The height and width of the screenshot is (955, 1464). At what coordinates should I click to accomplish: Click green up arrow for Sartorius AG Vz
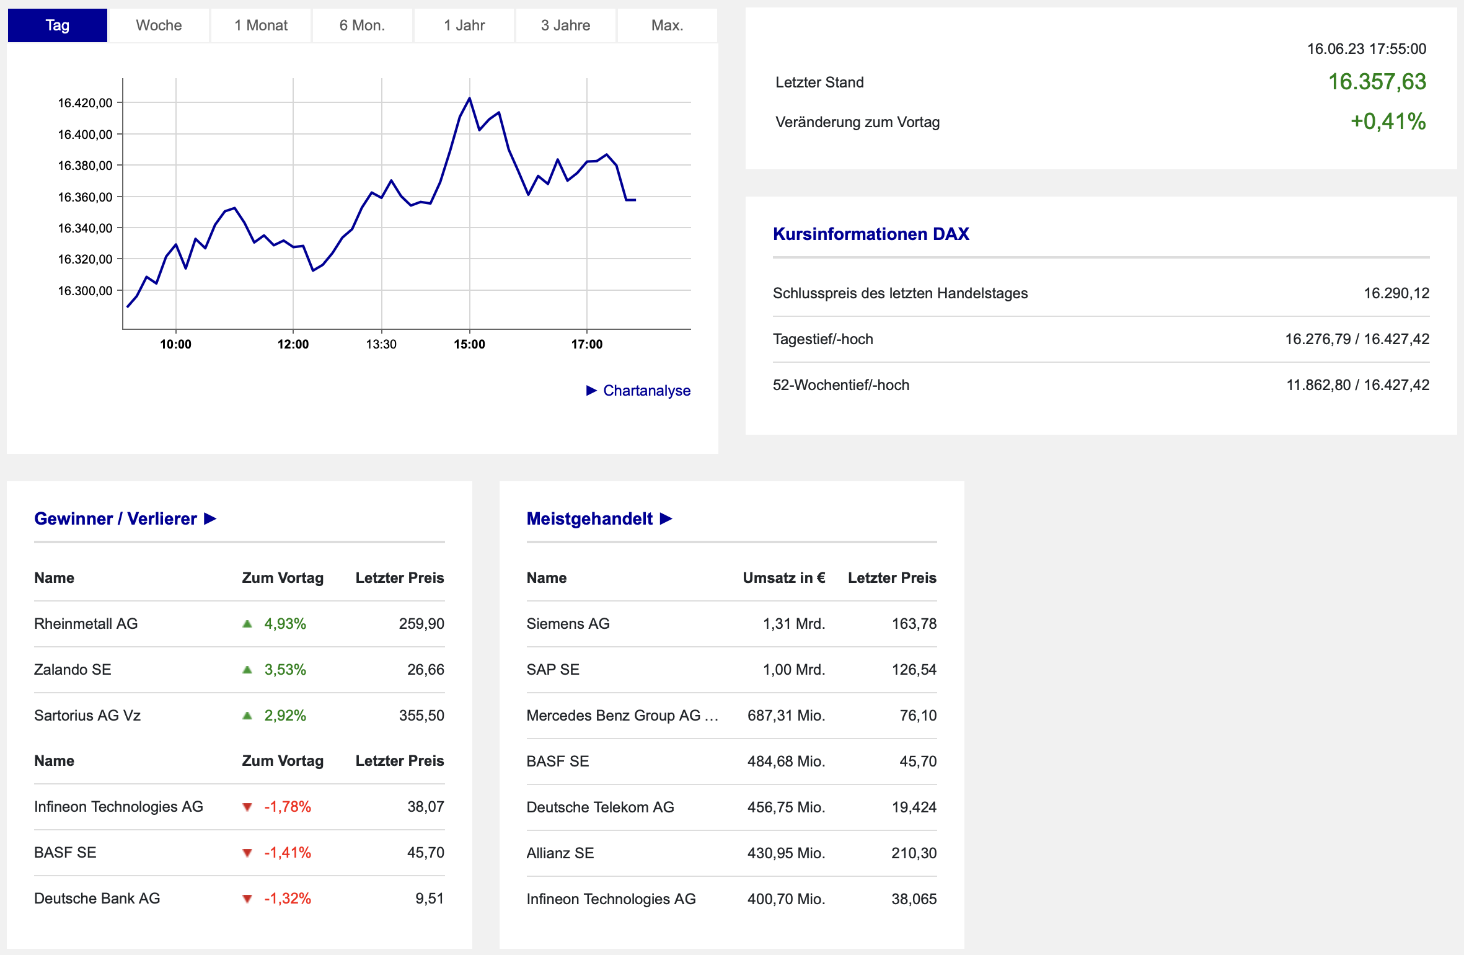coord(247,716)
